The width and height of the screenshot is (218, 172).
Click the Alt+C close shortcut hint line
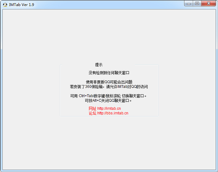(x=108, y=100)
